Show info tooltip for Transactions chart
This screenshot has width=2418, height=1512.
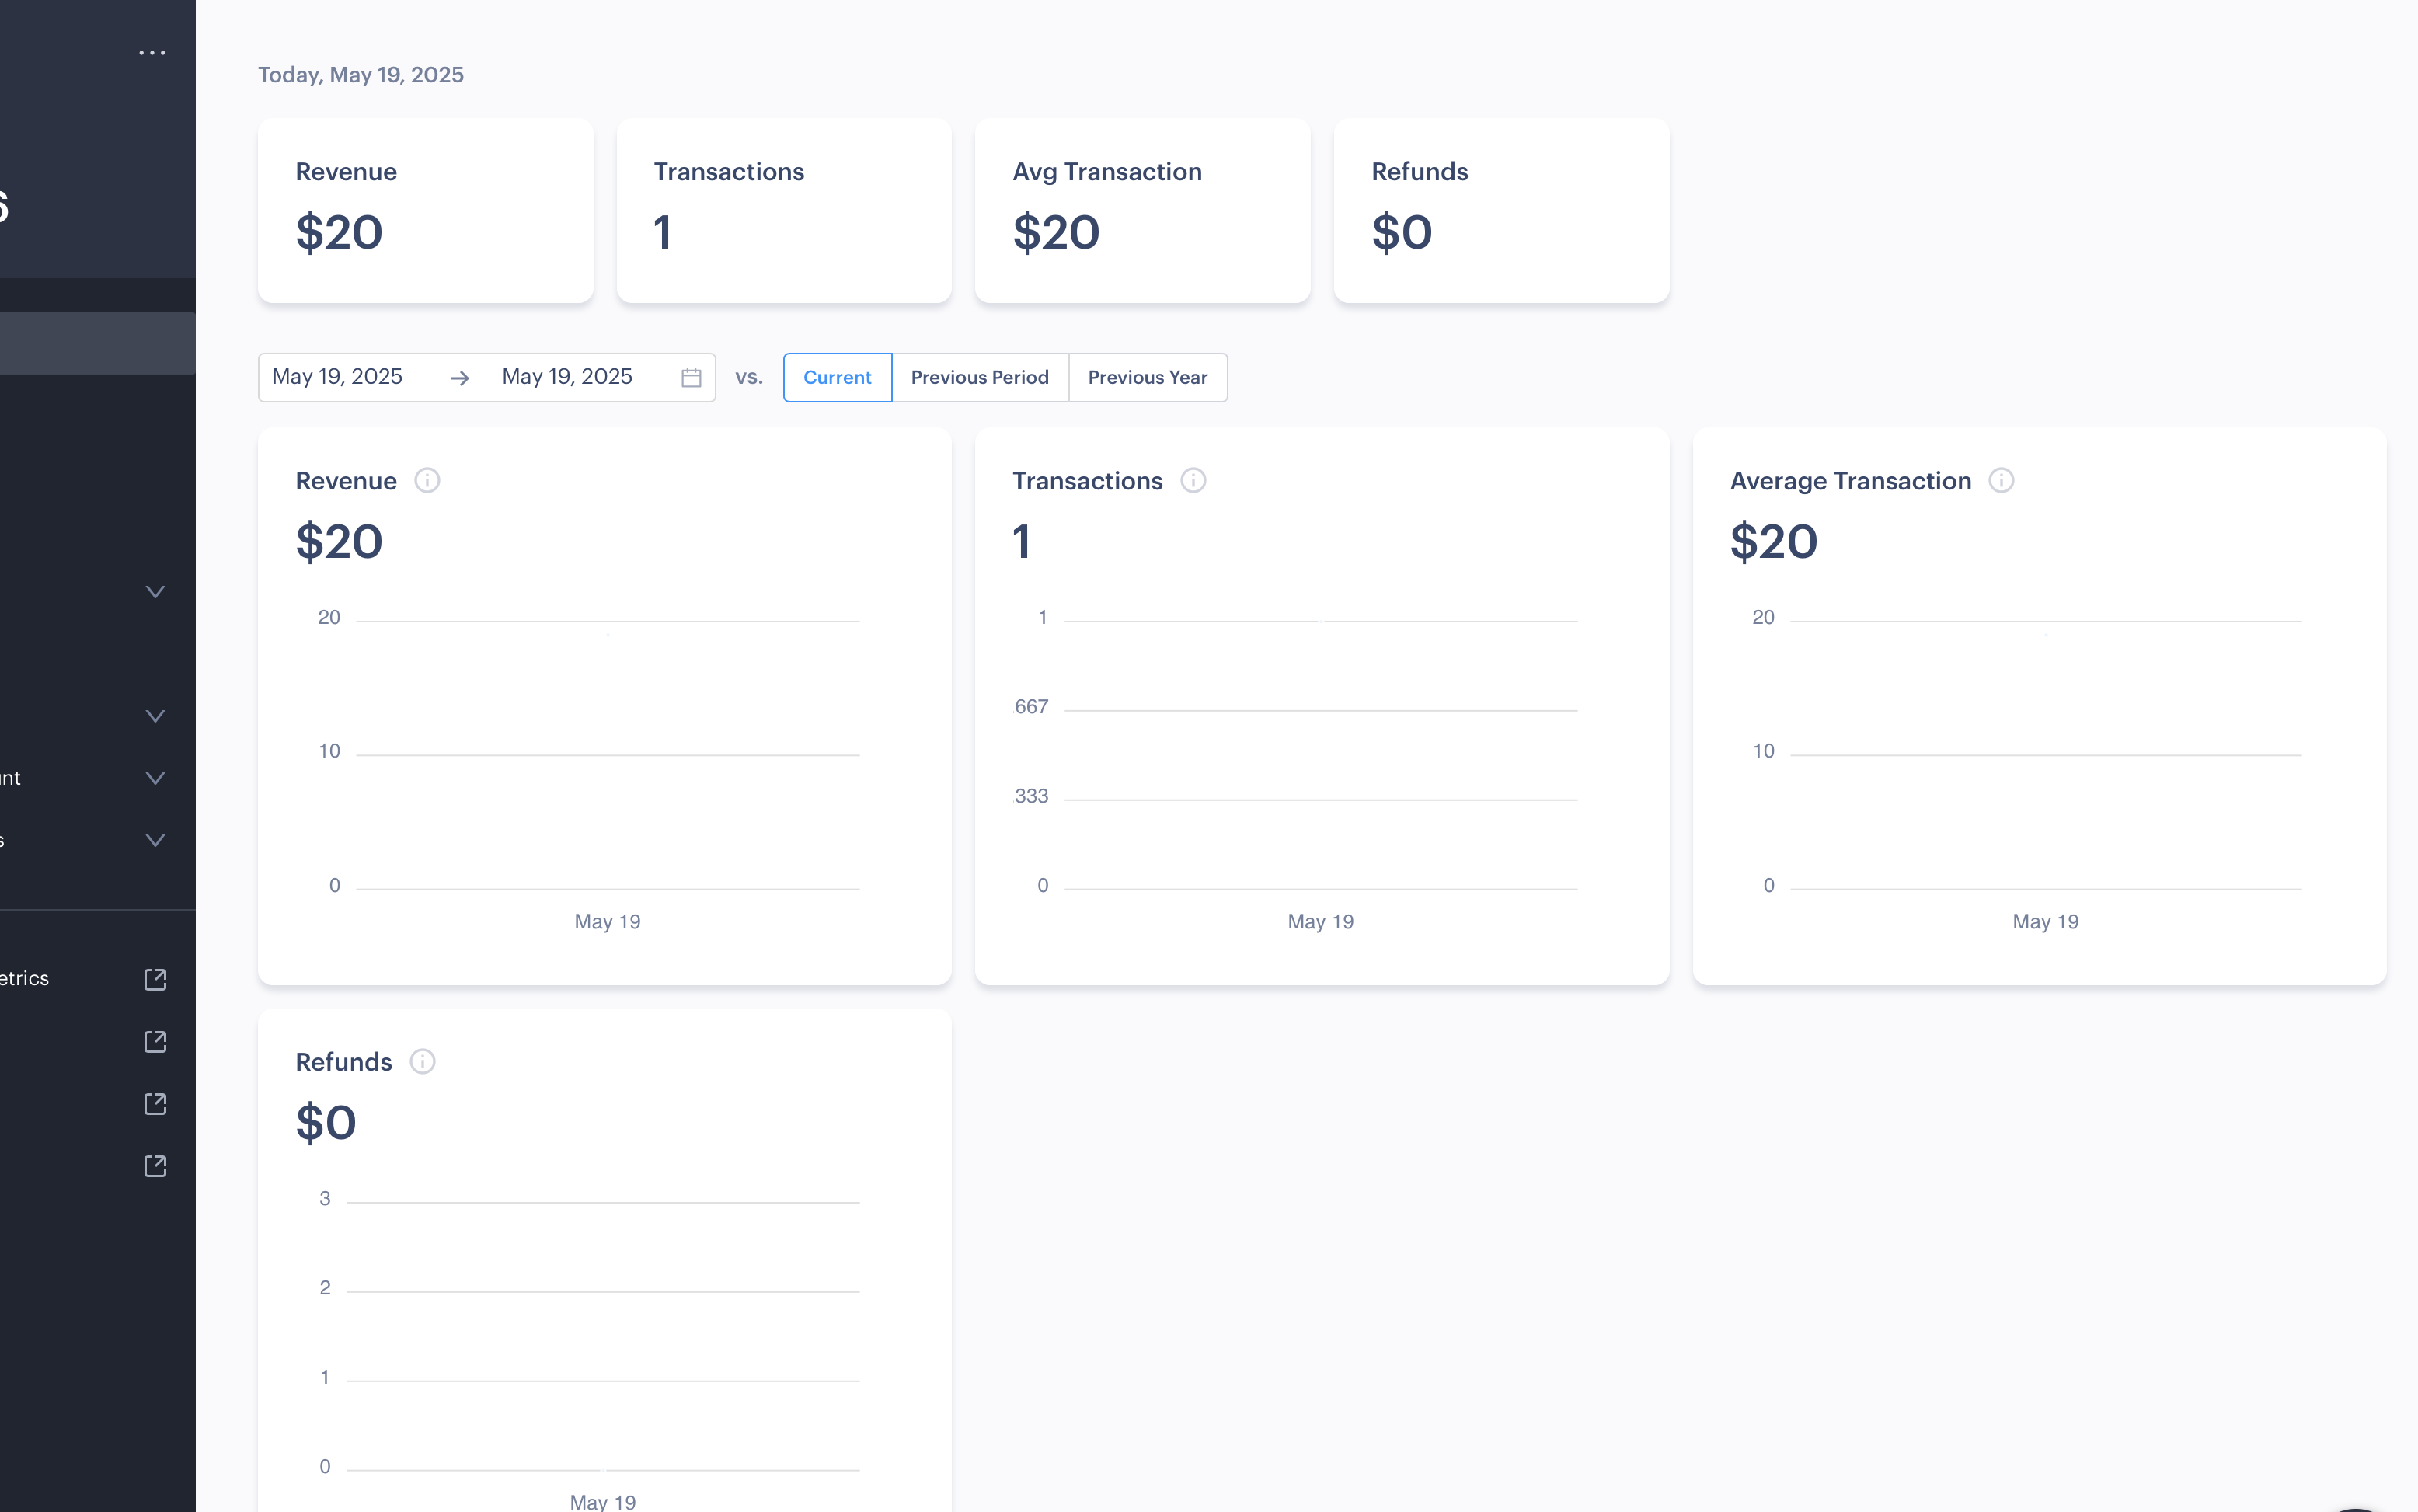pos(1193,481)
